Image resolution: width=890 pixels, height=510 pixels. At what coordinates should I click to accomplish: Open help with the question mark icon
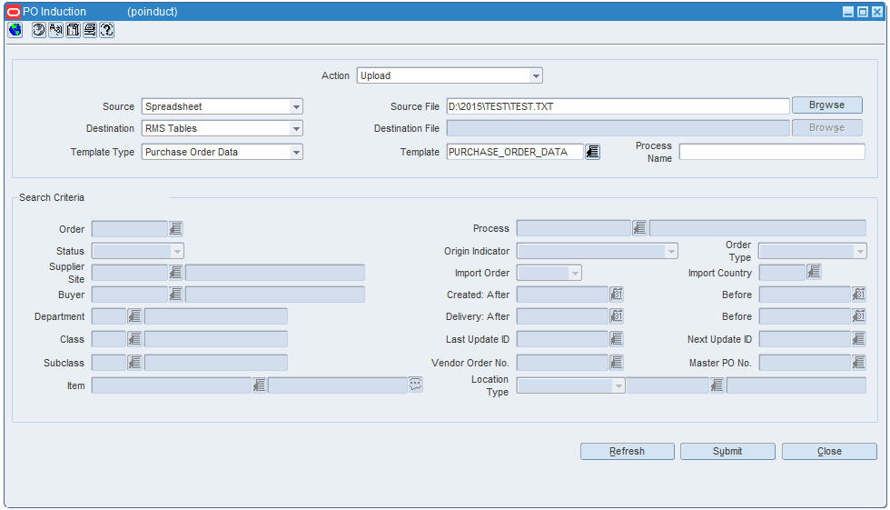coord(107,30)
